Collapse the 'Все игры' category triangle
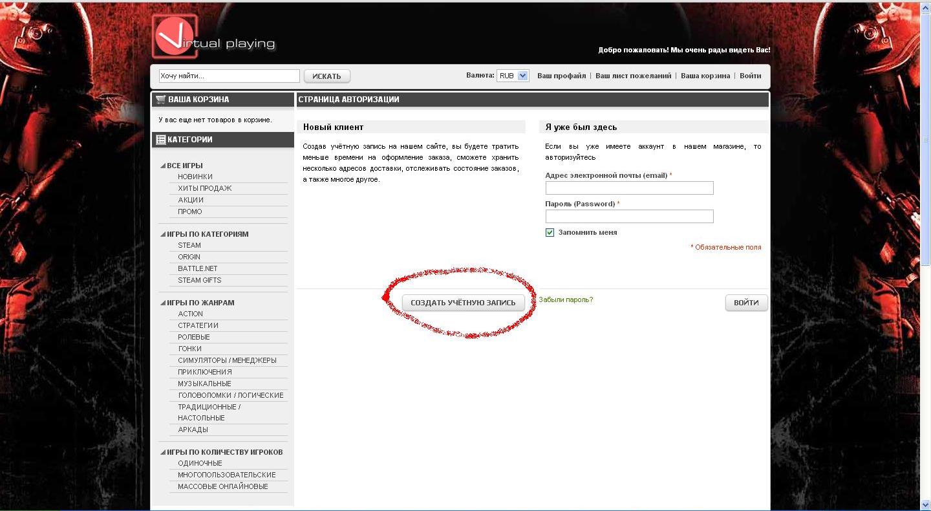The height and width of the screenshot is (511, 931). [163, 166]
